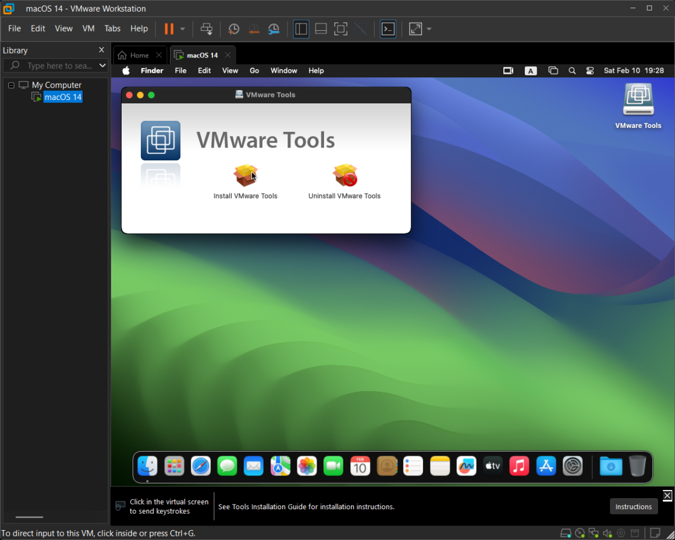Toggle the thumbnail bar view button
Screen dimensions: 675x540
[321, 29]
